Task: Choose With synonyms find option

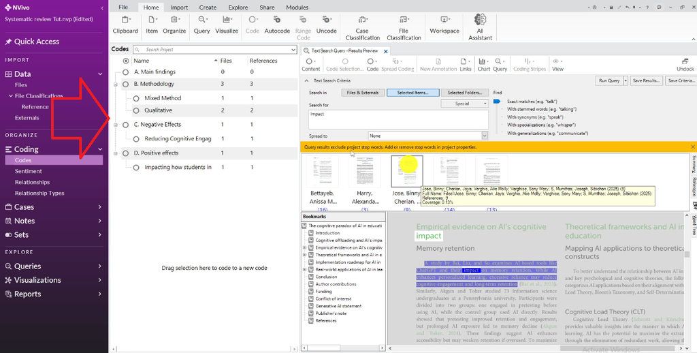Action: tap(535, 117)
